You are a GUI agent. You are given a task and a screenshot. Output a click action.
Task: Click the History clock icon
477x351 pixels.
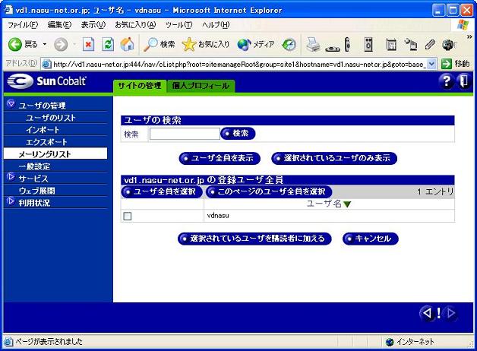(x=289, y=45)
